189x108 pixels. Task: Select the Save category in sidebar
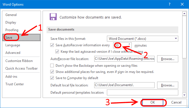coord(21,38)
